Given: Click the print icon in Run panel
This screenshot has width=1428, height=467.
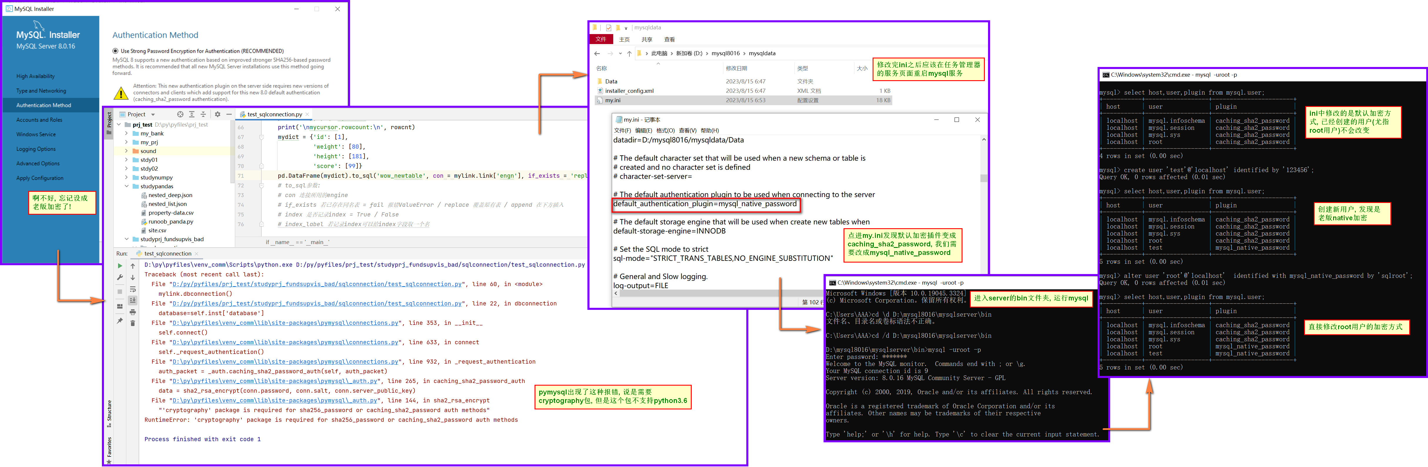Looking at the screenshot, I should (132, 312).
